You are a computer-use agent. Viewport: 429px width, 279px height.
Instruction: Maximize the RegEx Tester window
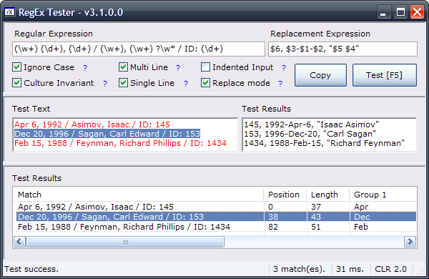pyautogui.click(x=401, y=12)
